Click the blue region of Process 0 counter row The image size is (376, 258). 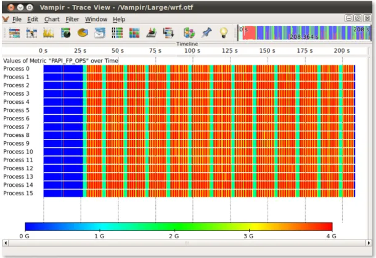pyautogui.click(x=63, y=69)
